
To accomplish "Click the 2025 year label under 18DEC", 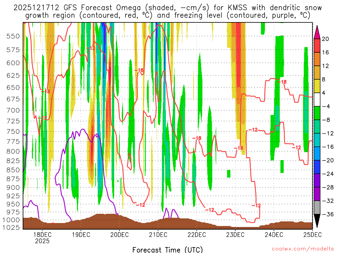I will (42, 241).
